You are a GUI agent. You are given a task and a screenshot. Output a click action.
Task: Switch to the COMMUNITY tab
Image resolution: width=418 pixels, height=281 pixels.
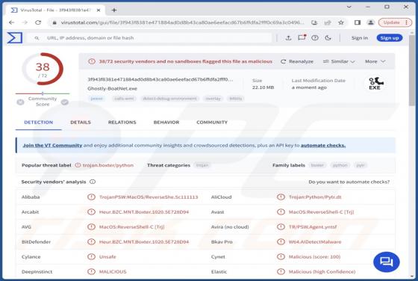[x=212, y=123]
